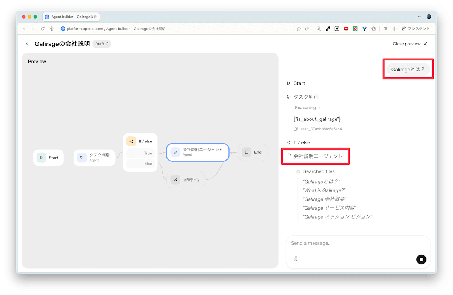Screen dimensions: 453x295
Task: Open the tab list chevron dropdown
Action: click(419, 17)
